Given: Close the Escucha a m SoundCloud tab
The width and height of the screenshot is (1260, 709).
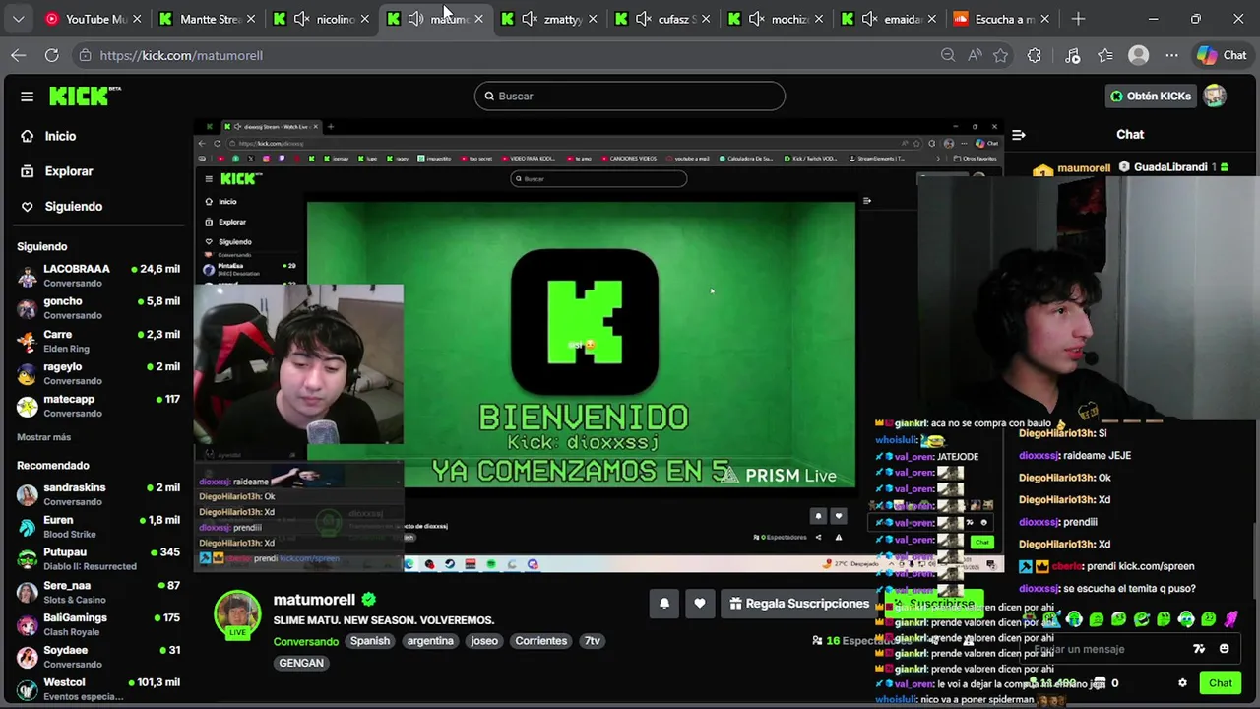Looking at the screenshot, I should [x=1045, y=19].
